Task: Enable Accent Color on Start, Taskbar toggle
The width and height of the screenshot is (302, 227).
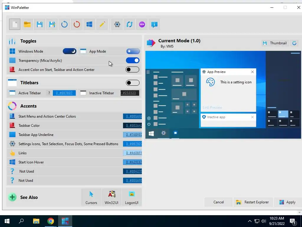Action: coord(132,69)
